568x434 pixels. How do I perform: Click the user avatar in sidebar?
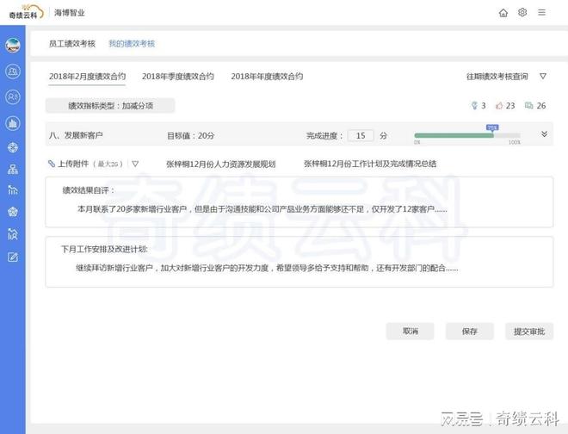coord(13,46)
